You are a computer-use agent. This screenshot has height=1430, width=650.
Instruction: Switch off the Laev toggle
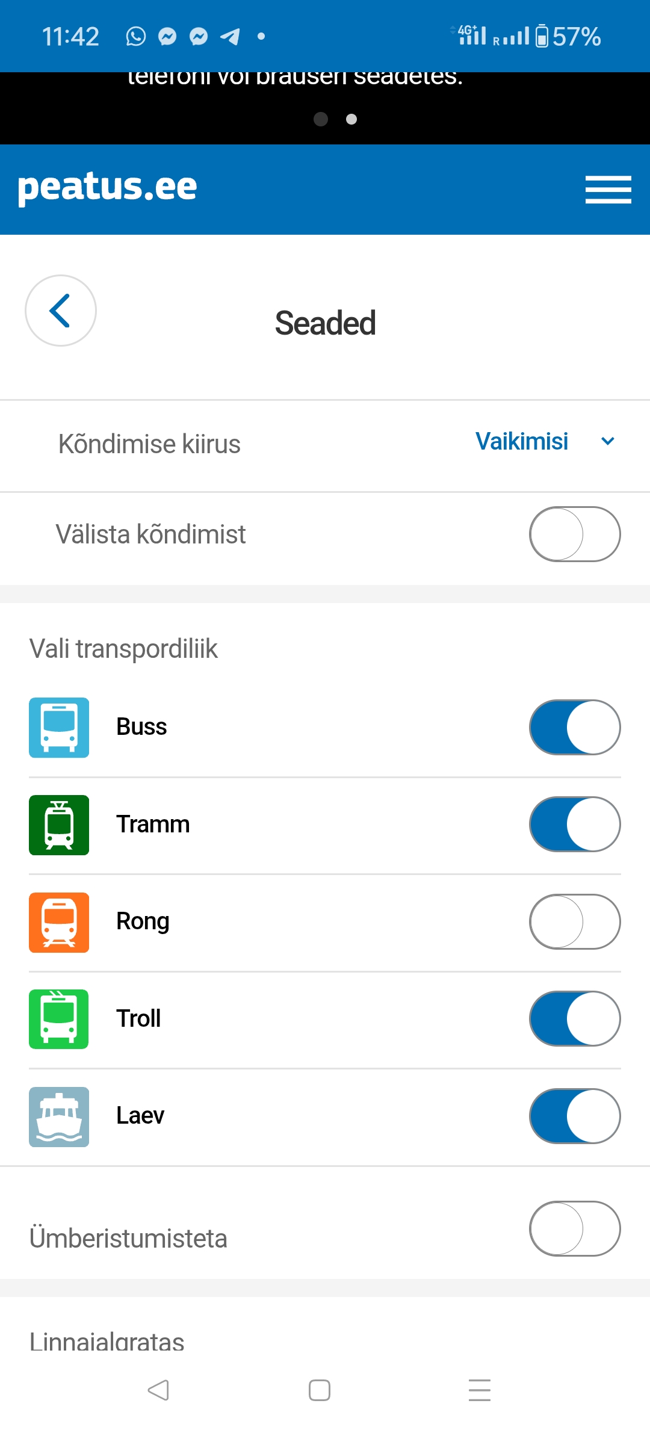click(x=575, y=1116)
